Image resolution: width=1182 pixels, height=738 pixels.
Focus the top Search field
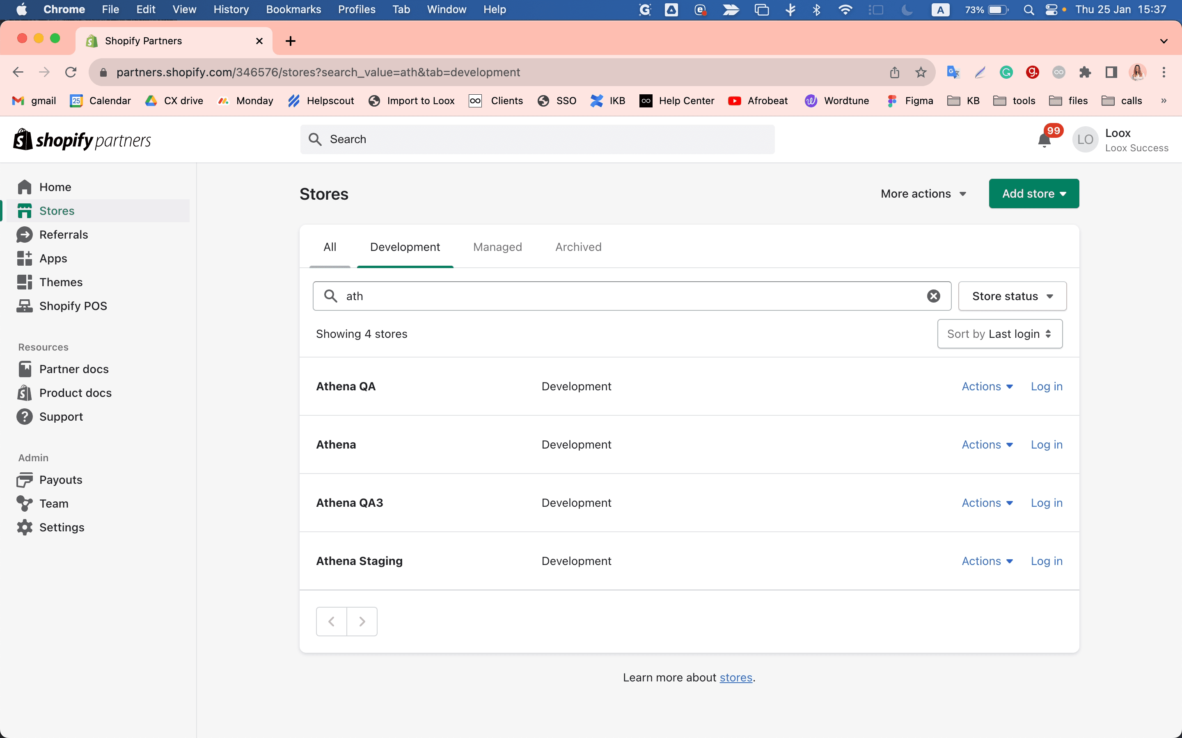[x=537, y=139]
